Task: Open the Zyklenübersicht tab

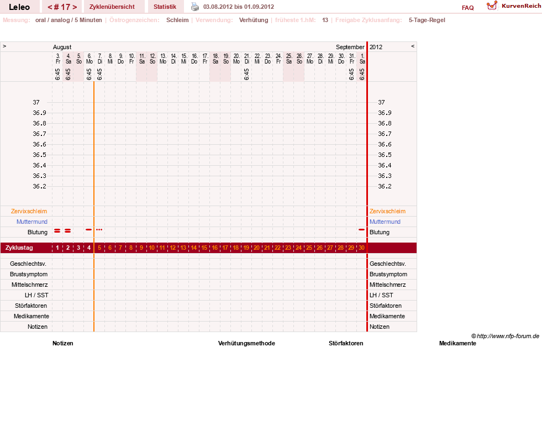Action: pyautogui.click(x=112, y=7)
